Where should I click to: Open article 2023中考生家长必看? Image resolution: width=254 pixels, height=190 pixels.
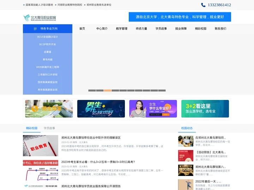pyautogui.click(x=98, y=162)
